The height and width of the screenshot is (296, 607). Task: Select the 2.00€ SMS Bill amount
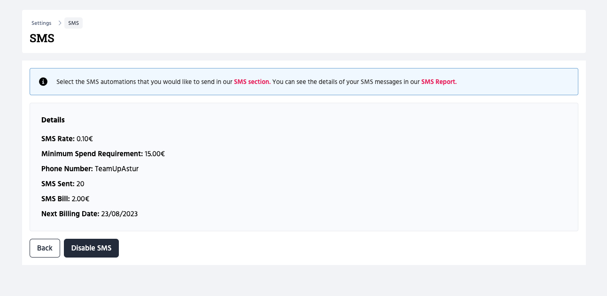click(80, 199)
